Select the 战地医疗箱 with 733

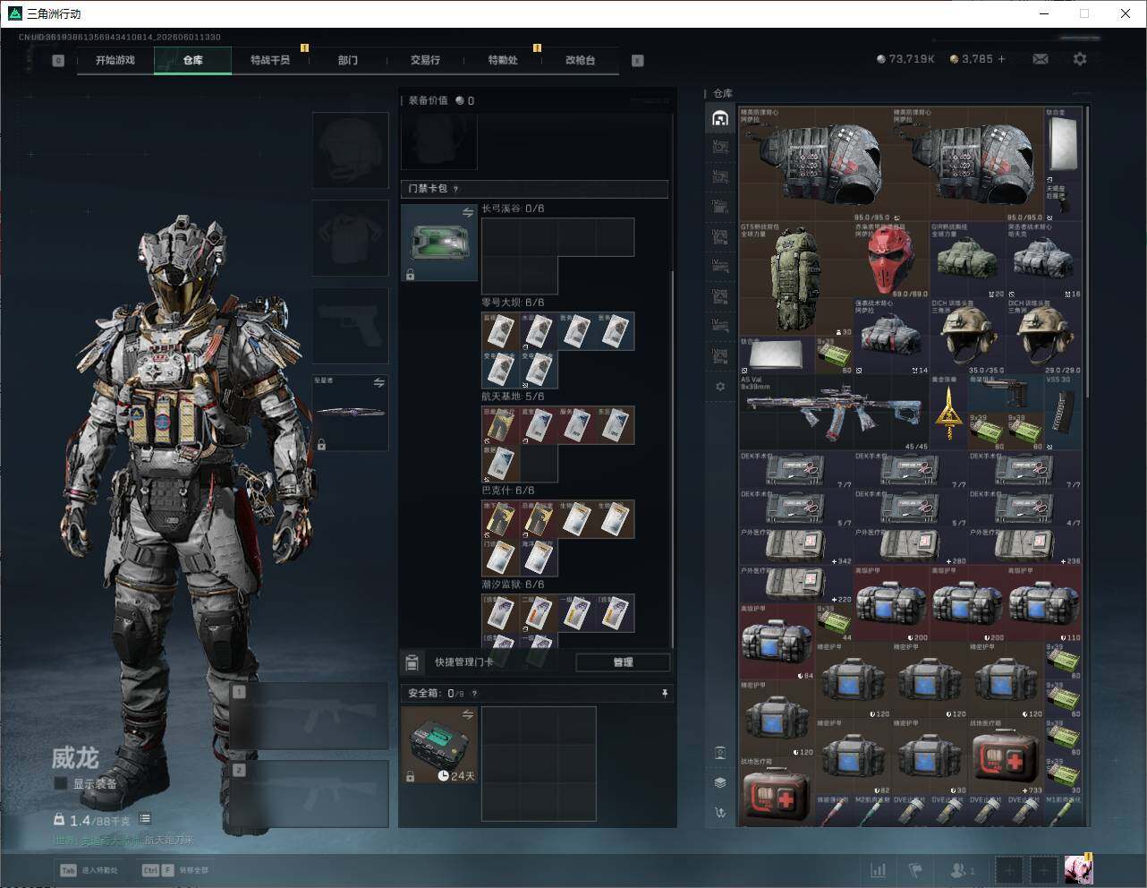[1006, 756]
